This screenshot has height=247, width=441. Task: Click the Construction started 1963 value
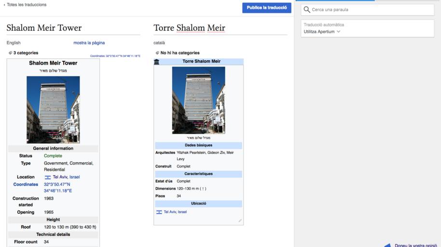coord(49,198)
